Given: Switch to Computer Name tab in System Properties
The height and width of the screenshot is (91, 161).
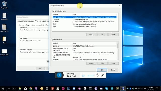Looking at the screenshot, I should pos(22,21).
